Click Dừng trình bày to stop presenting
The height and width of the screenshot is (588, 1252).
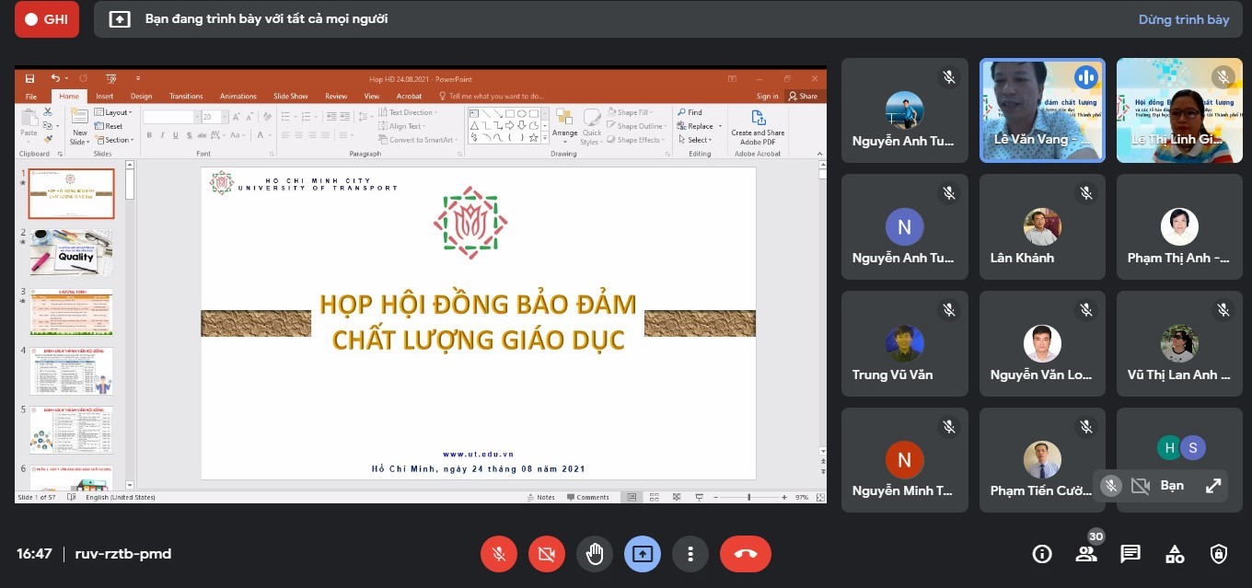click(1183, 19)
